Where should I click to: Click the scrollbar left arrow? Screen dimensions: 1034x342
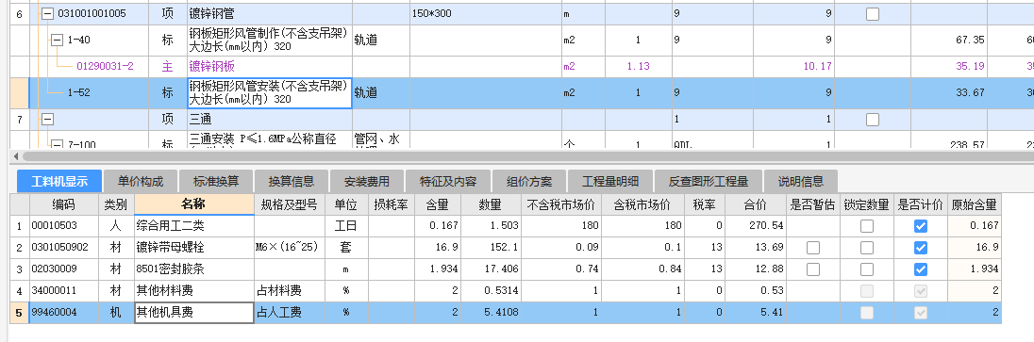pos(16,156)
